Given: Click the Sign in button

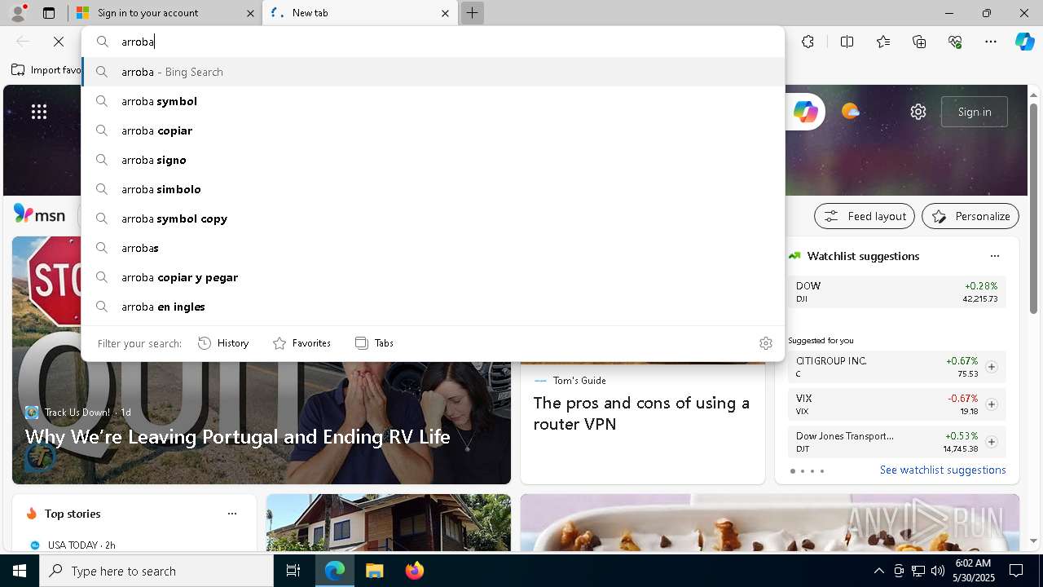Looking at the screenshot, I should (975, 112).
